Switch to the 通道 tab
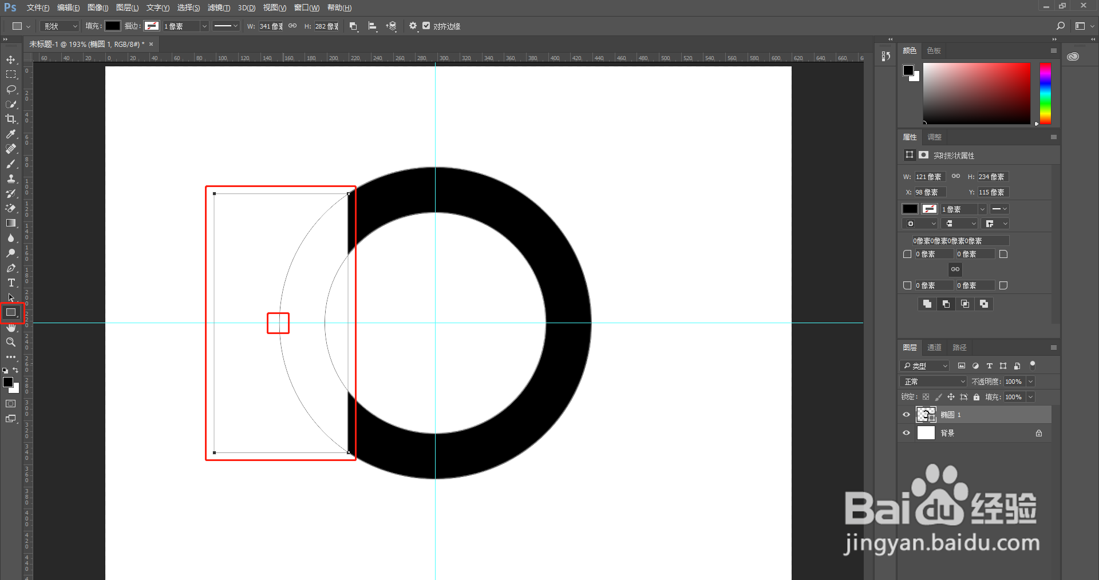 [934, 348]
